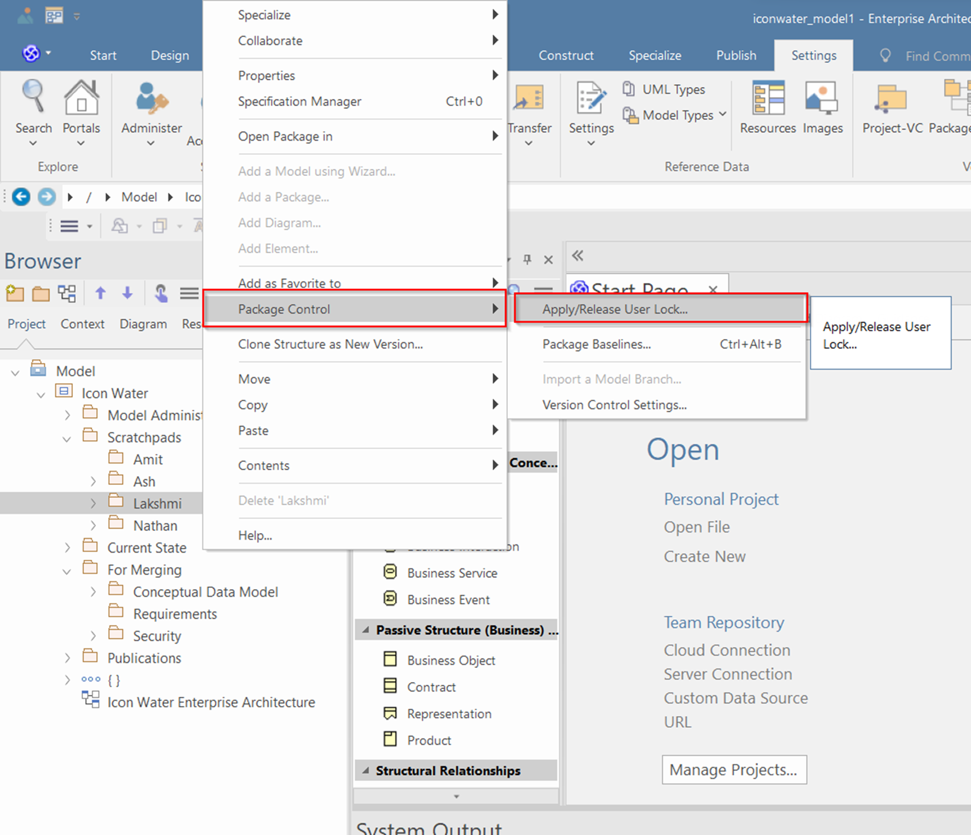Collapse the Scratchpads folder

66,438
